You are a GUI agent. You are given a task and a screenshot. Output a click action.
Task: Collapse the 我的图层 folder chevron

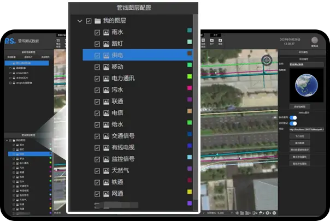pos(80,21)
